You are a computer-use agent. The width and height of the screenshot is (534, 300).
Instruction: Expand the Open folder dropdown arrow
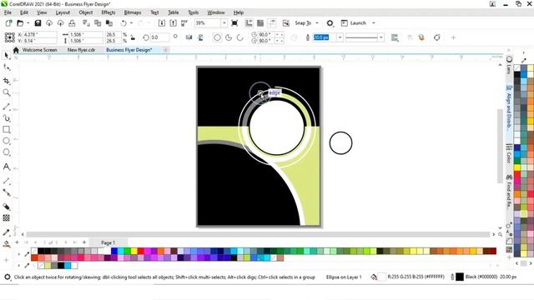click(x=28, y=23)
